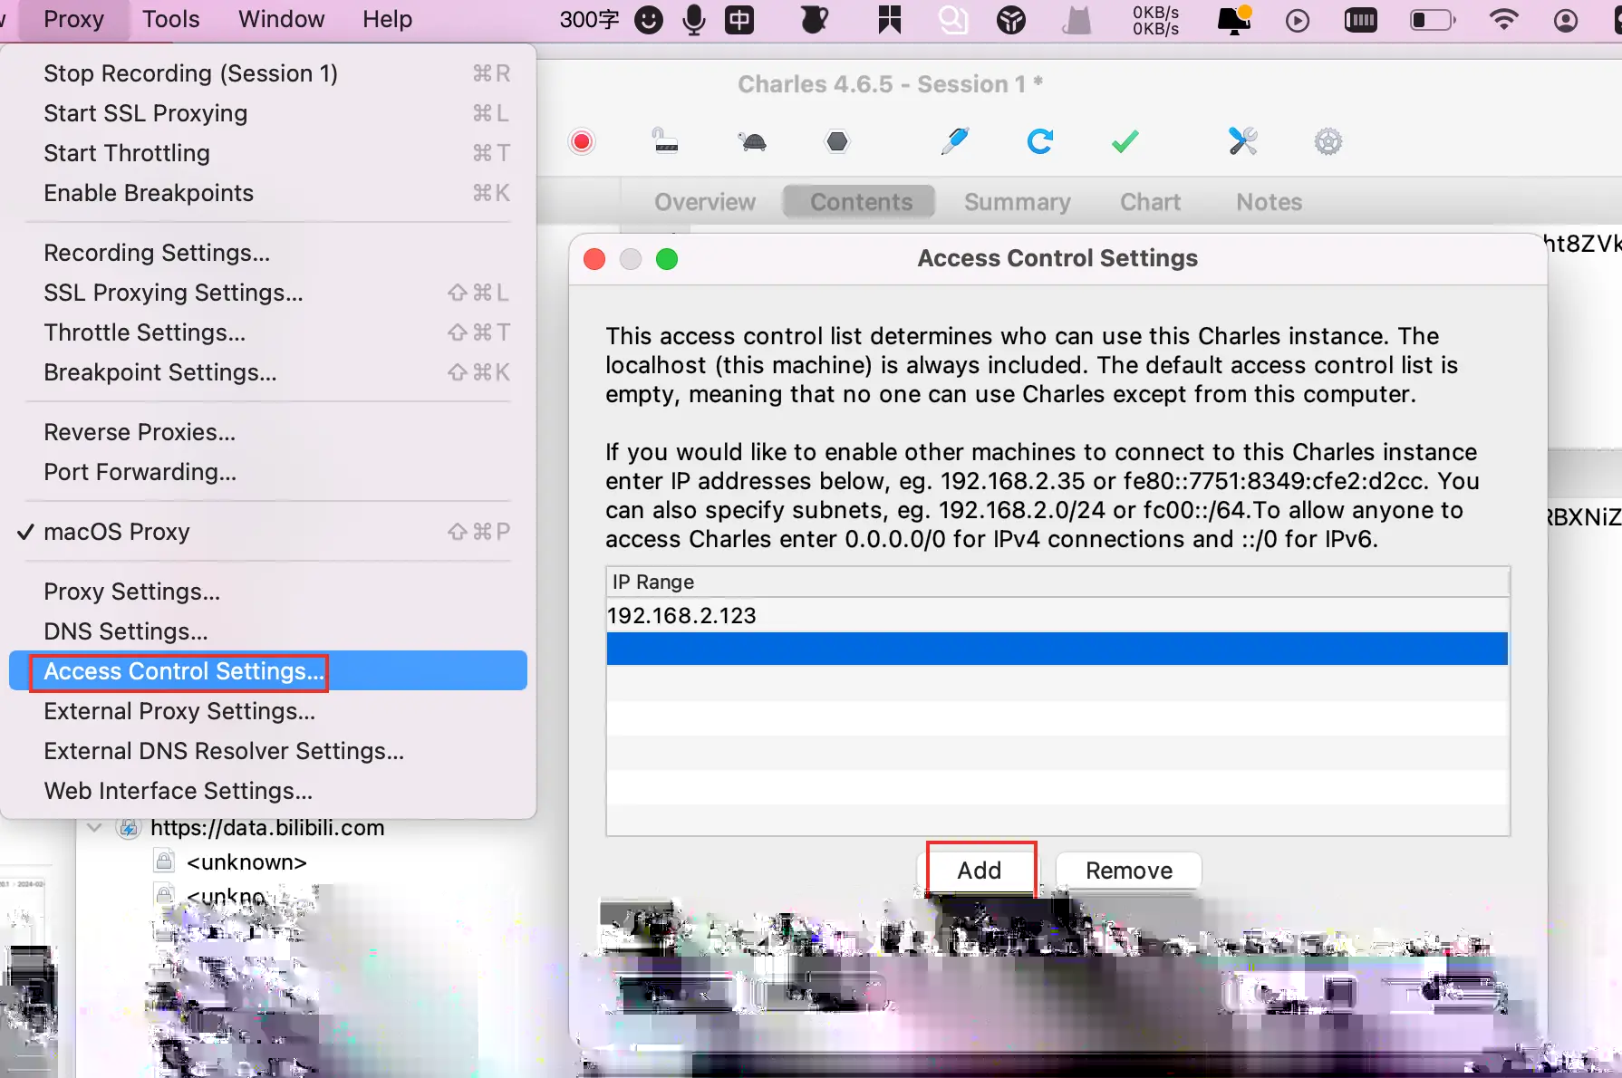Choose Start SSL Proxying
Viewport: 1622px width, 1078px height.
click(268, 113)
